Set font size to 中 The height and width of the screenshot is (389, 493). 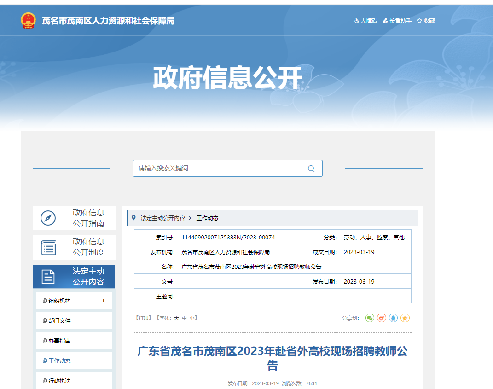[184, 318]
